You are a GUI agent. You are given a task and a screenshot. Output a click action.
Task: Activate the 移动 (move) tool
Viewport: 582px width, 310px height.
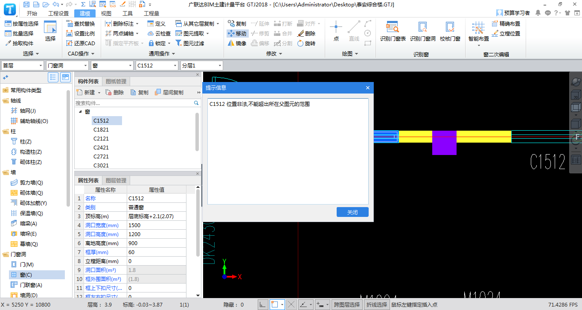[237, 33]
